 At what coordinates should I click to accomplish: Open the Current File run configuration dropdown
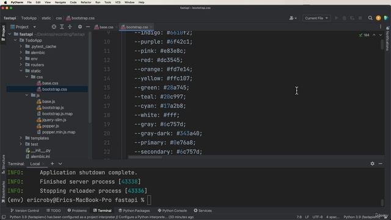[x=316, y=18]
